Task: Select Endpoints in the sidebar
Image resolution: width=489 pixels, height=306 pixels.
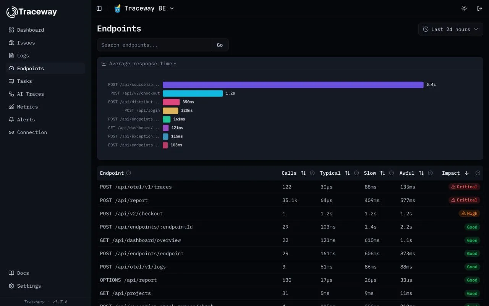Action: point(45,68)
